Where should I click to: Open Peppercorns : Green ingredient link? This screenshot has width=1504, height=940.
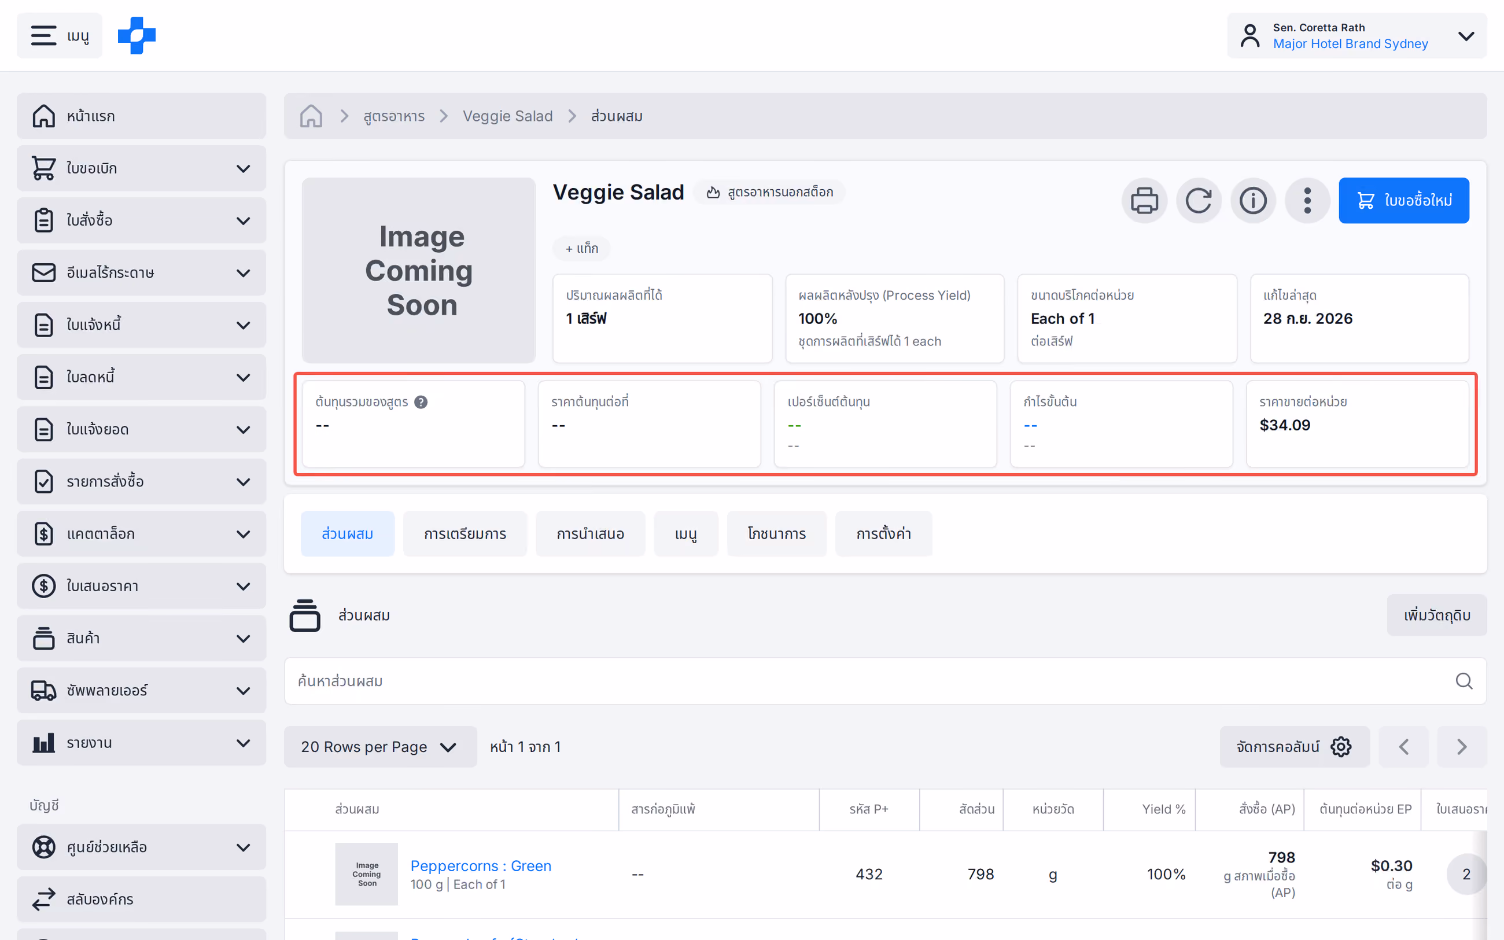click(x=481, y=866)
